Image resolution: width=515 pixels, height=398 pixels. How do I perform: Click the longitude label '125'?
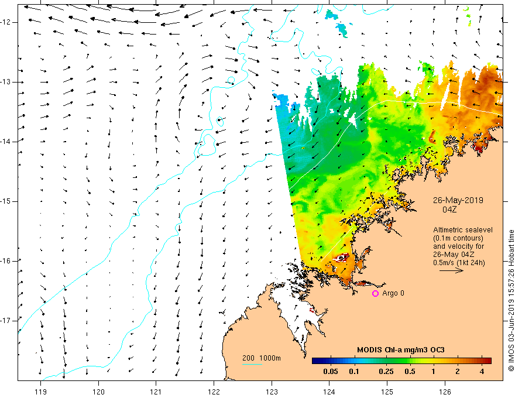click(387, 392)
